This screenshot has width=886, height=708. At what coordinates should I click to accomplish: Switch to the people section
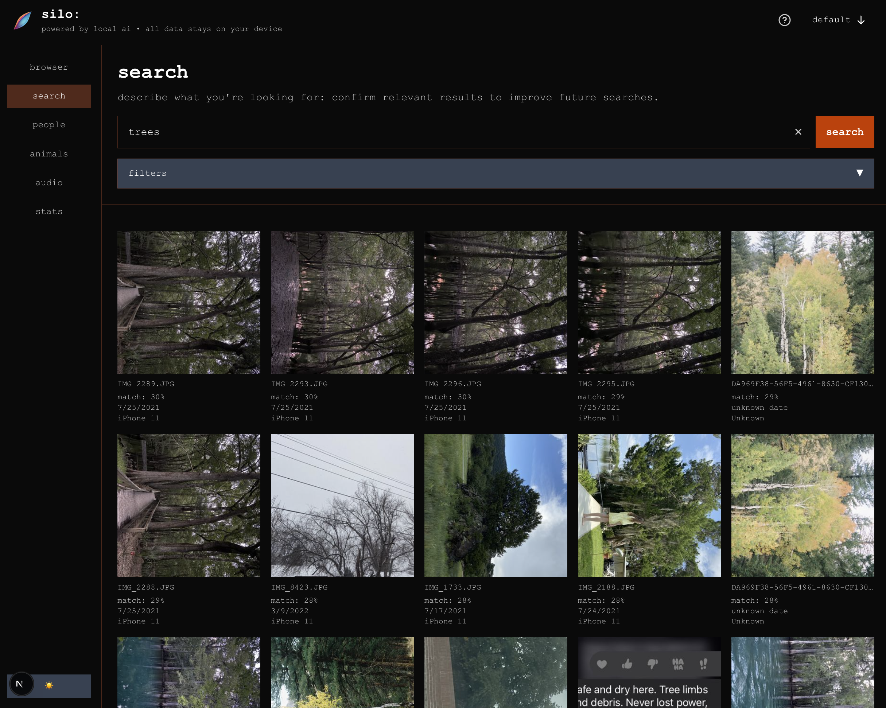48,125
